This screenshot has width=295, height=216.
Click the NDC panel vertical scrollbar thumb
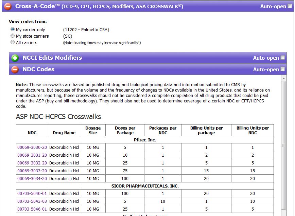point(284,145)
